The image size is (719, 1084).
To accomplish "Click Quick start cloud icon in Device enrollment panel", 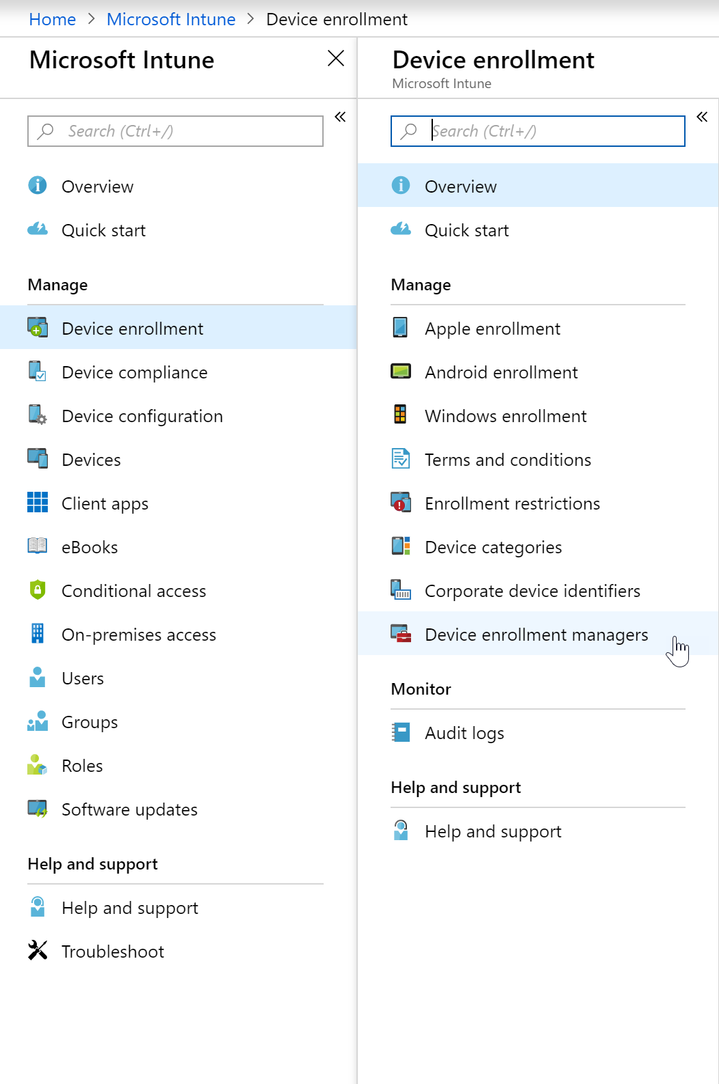I will coord(401,229).
